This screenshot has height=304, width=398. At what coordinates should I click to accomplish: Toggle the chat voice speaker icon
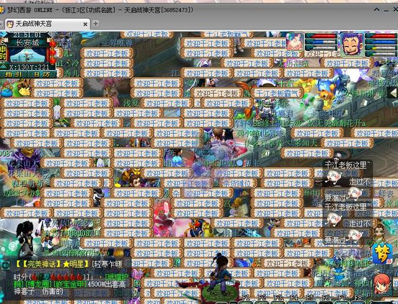5,265
